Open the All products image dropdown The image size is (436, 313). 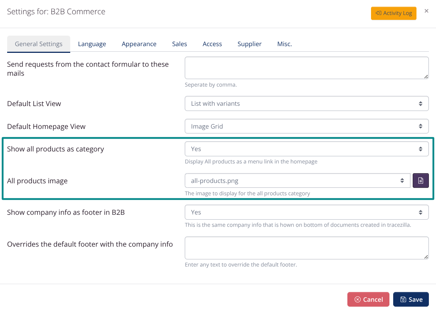pyautogui.click(x=297, y=181)
